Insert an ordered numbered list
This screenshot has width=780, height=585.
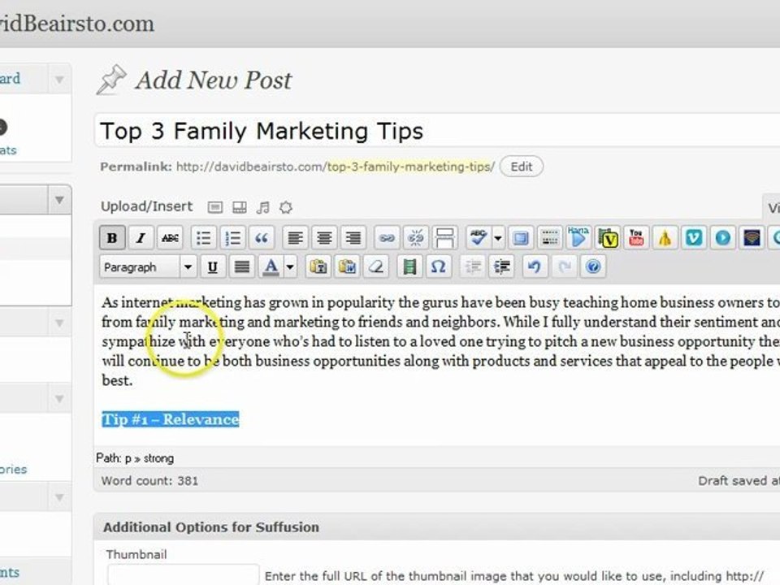[232, 238]
